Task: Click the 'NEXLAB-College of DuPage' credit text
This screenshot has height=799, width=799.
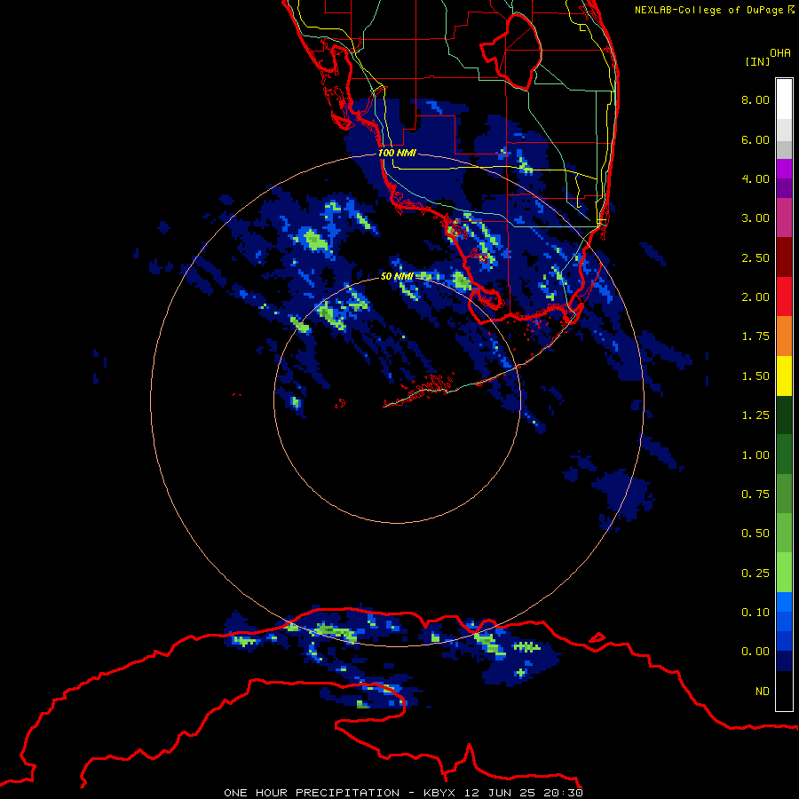Action: point(708,10)
